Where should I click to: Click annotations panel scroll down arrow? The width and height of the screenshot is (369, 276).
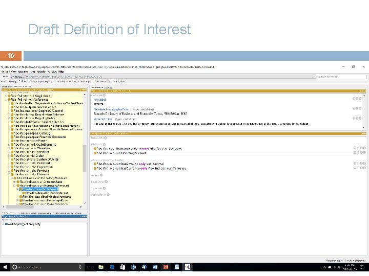click(x=364, y=128)
